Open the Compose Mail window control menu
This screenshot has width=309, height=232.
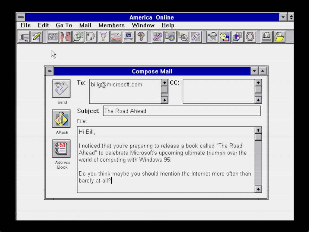50,71
